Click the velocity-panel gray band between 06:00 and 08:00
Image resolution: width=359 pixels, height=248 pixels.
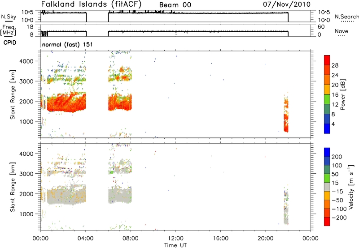pyautogui.click(x=120, y=195)
